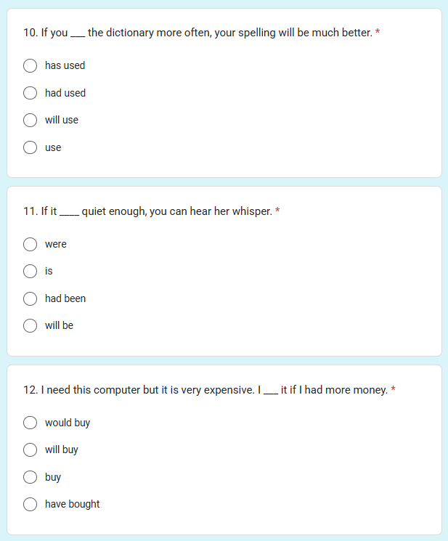Viewport: 448px width, 541px height.
Task: Click the 'has used' option label
Action: coord(65,65)
